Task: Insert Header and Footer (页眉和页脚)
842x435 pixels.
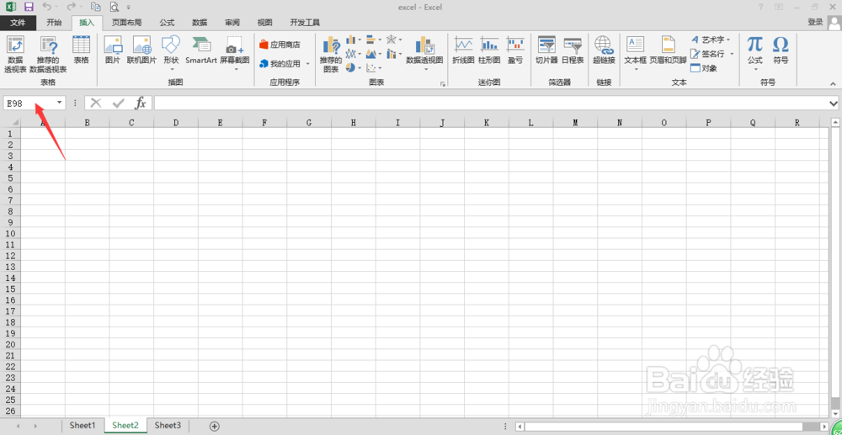Action: tap(668, 50)
